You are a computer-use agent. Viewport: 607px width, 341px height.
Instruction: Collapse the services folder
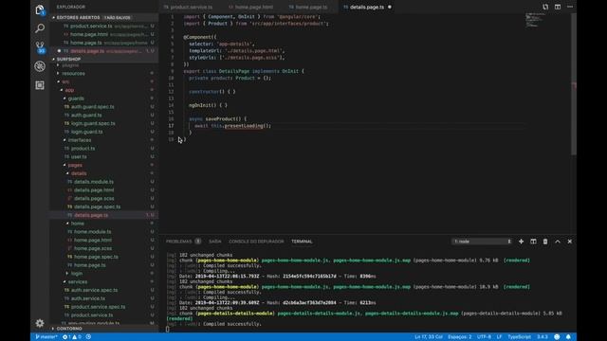[78, 282]
